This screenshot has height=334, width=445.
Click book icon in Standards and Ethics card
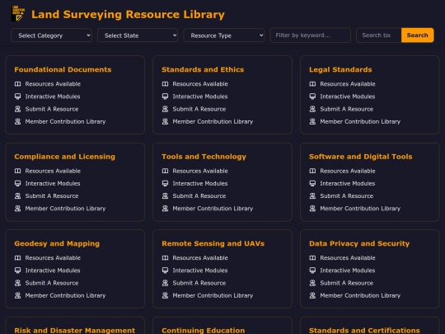coord(165,84)
